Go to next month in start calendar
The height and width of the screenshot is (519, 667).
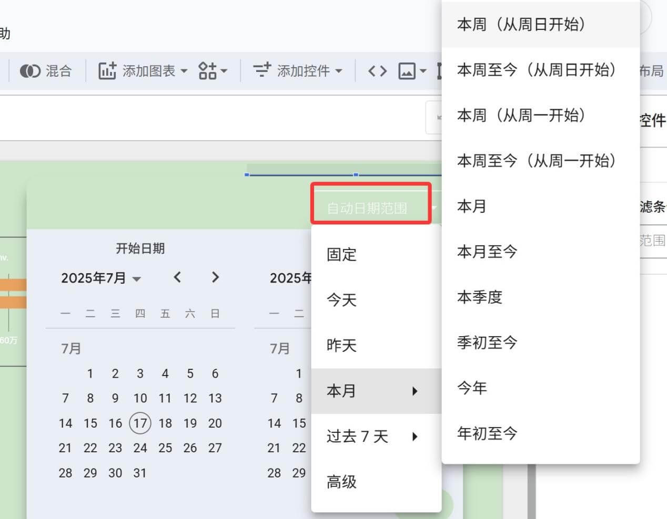(x=215, y=277)
